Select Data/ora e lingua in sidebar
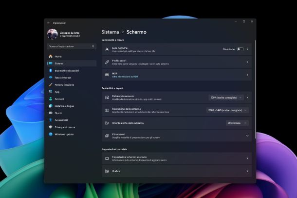This screenshot has height=198, width=297. point(64,106)
